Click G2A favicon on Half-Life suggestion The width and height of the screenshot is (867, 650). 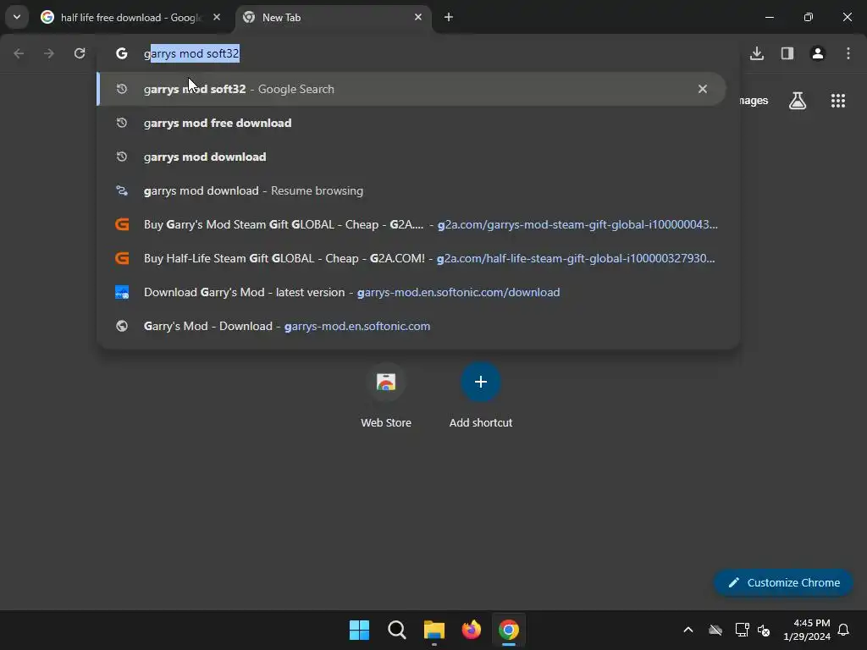pyautogui.click(x=122, y=258)
